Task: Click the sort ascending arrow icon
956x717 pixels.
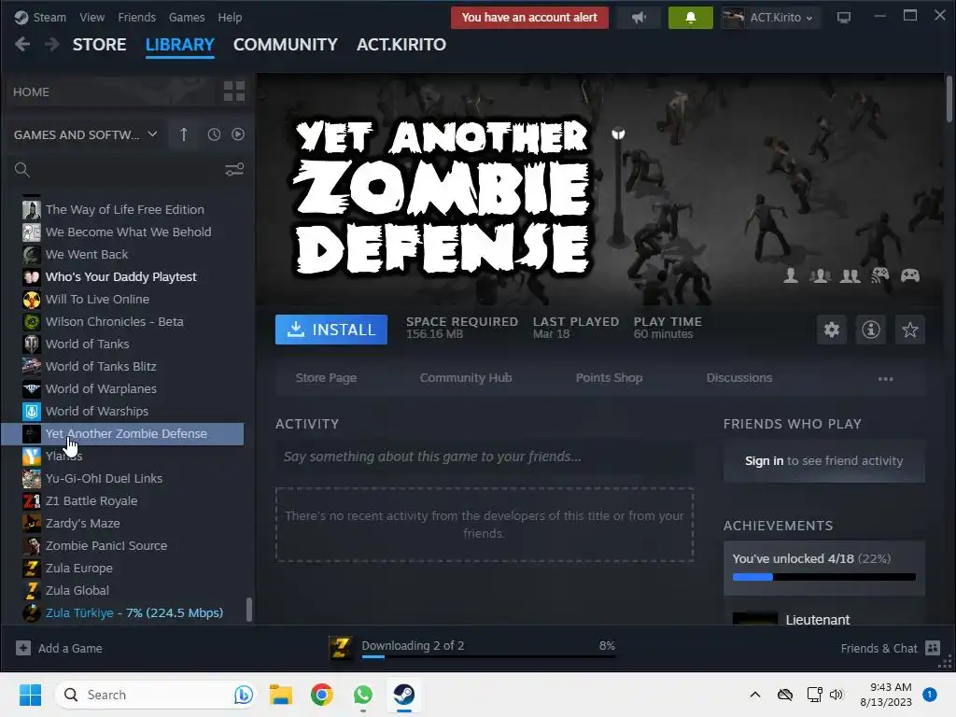Action: pyautogui.click(x=184, y=134)
